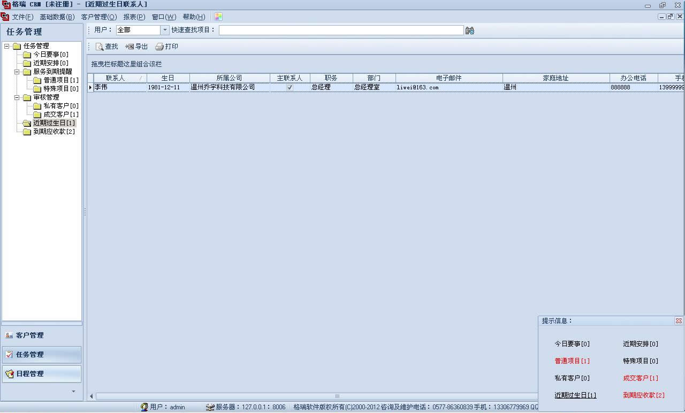Open the 用户 dropdown list
The width and height of the screenshot is (685, 413).
click(165, 30)
